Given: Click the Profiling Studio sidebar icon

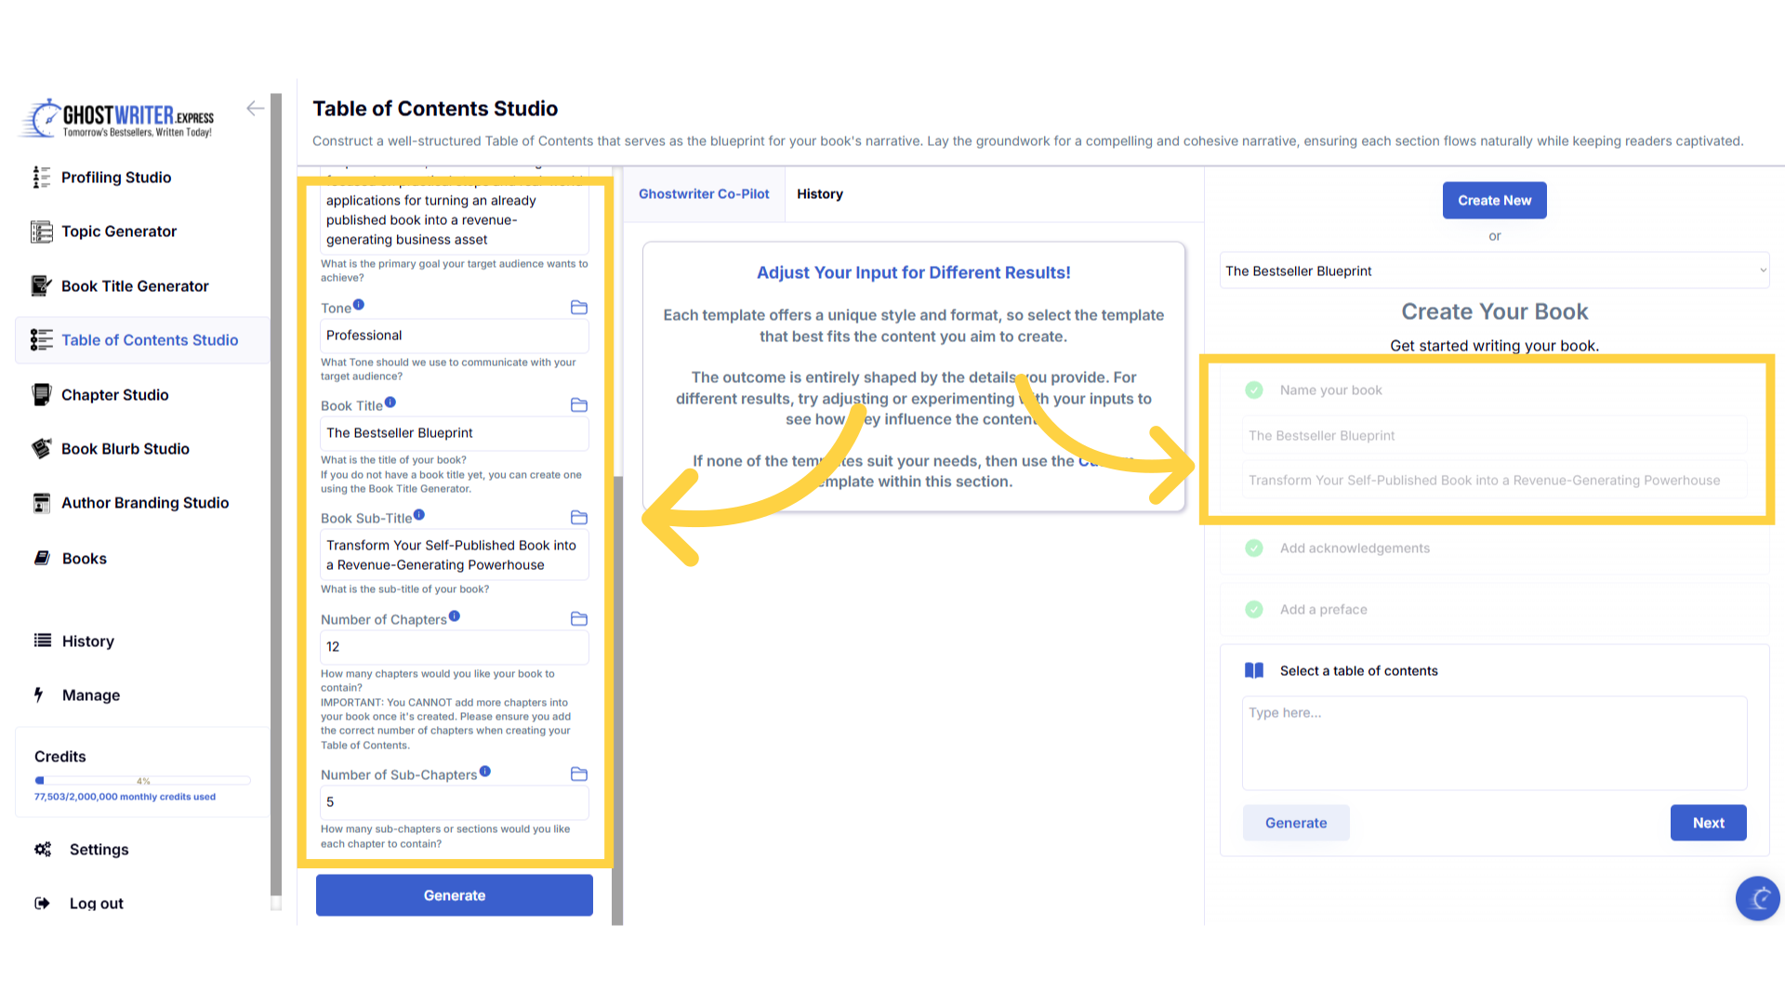Looking at the screenshot, I should [41, 178].
